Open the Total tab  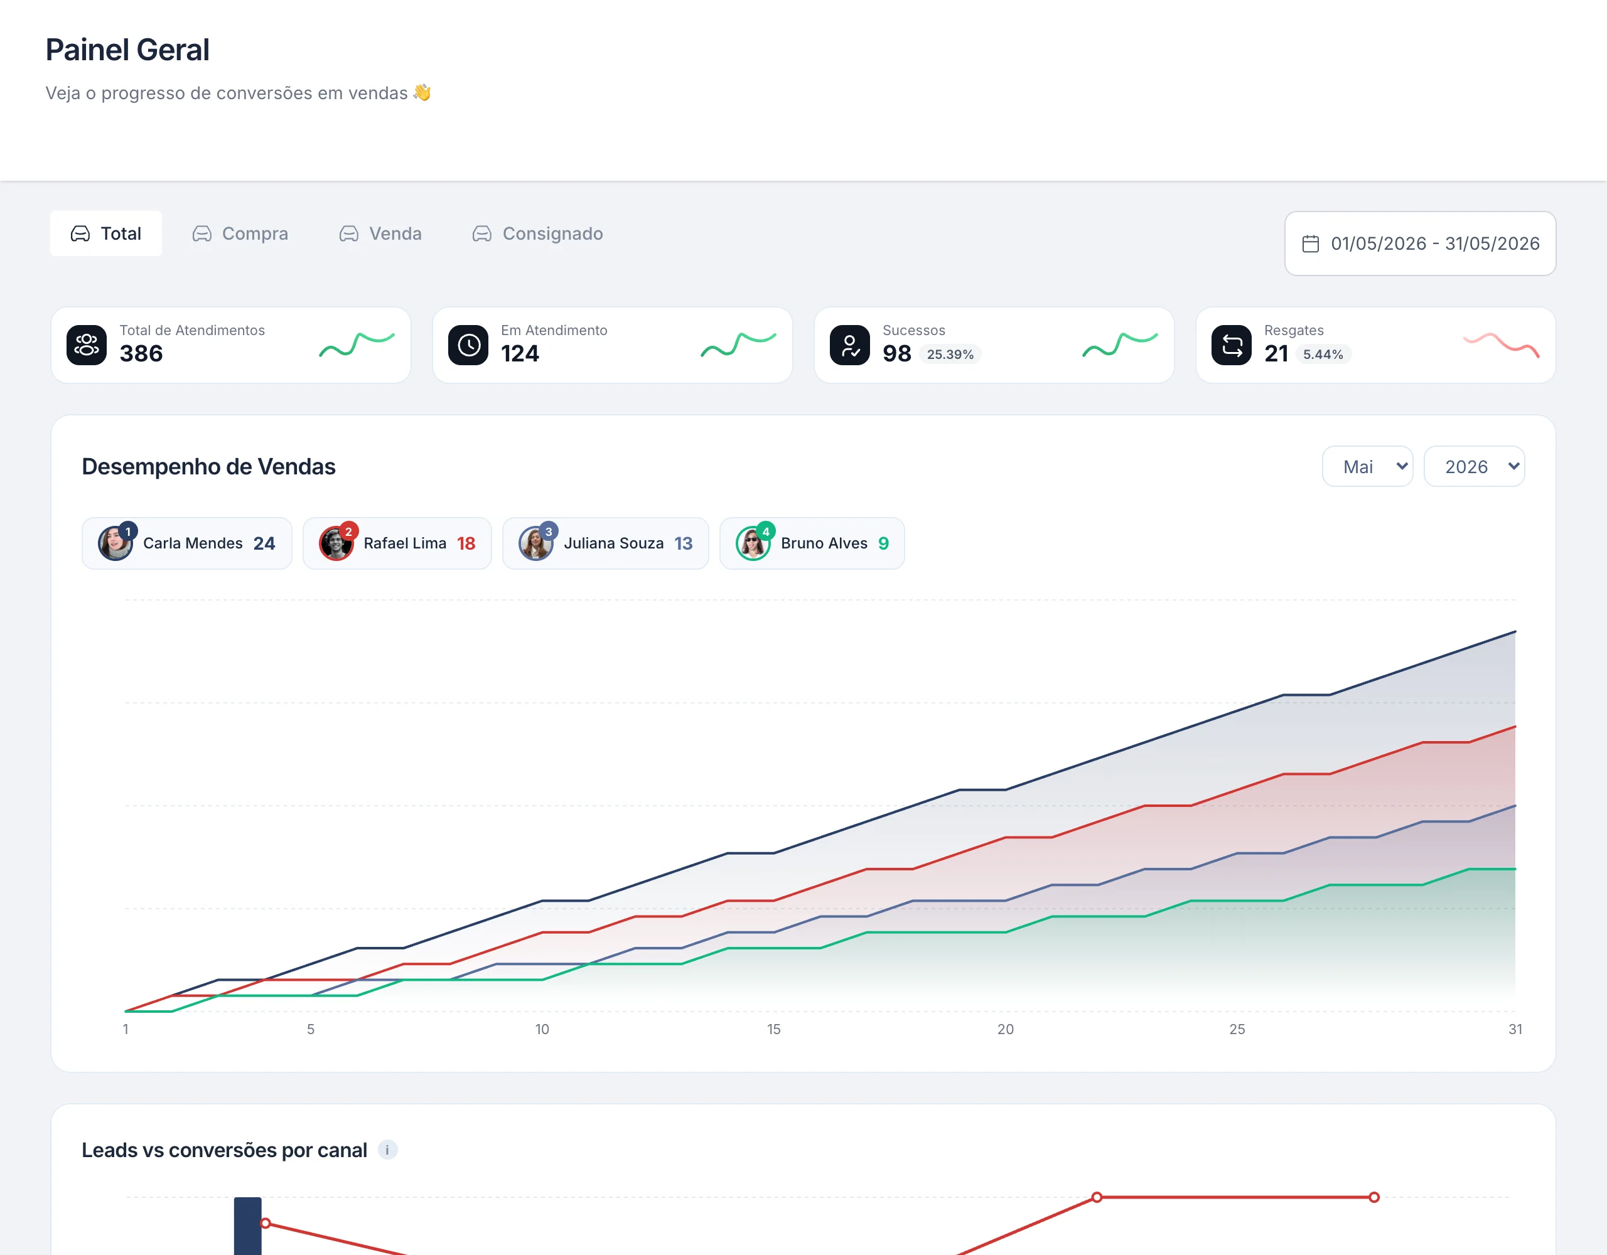(x=106, y=233)
